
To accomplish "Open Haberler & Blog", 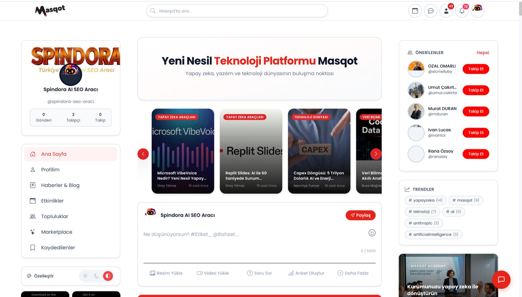I will (x=70, y=185).
